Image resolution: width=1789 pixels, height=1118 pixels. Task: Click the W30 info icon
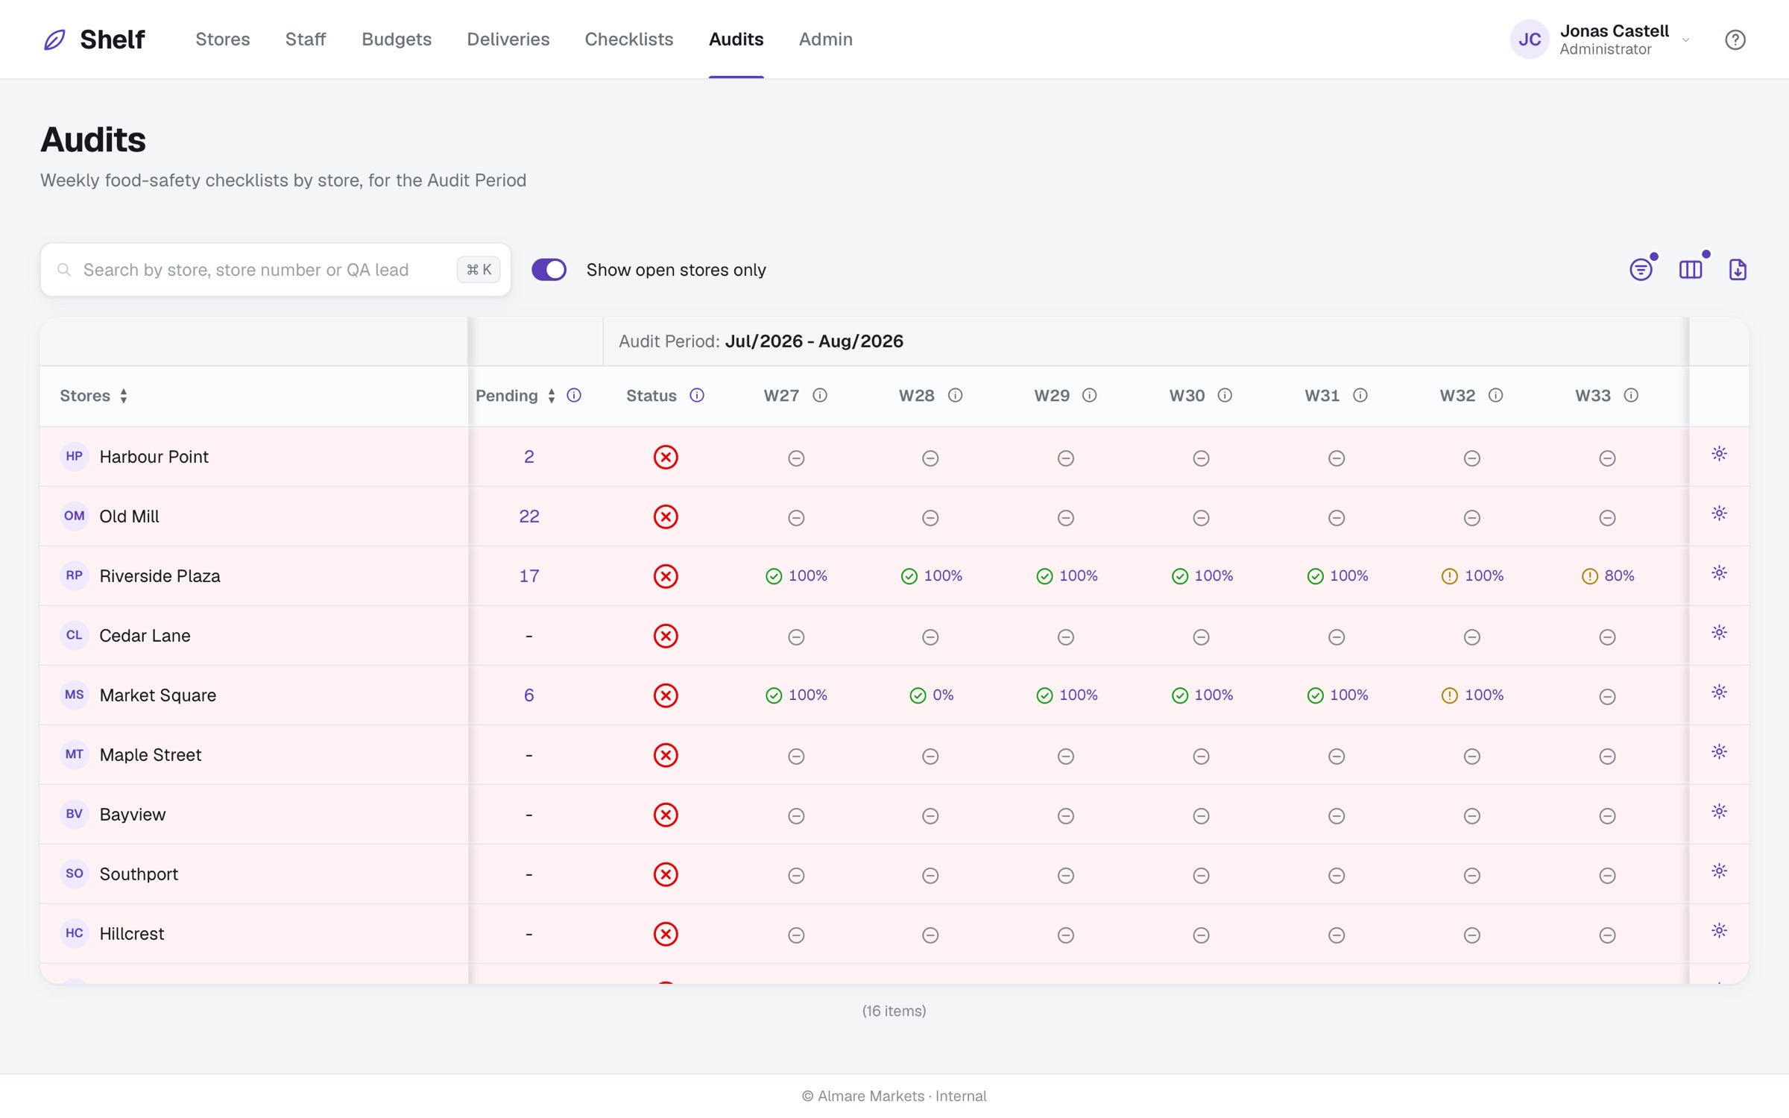[x=1225, y=395]
